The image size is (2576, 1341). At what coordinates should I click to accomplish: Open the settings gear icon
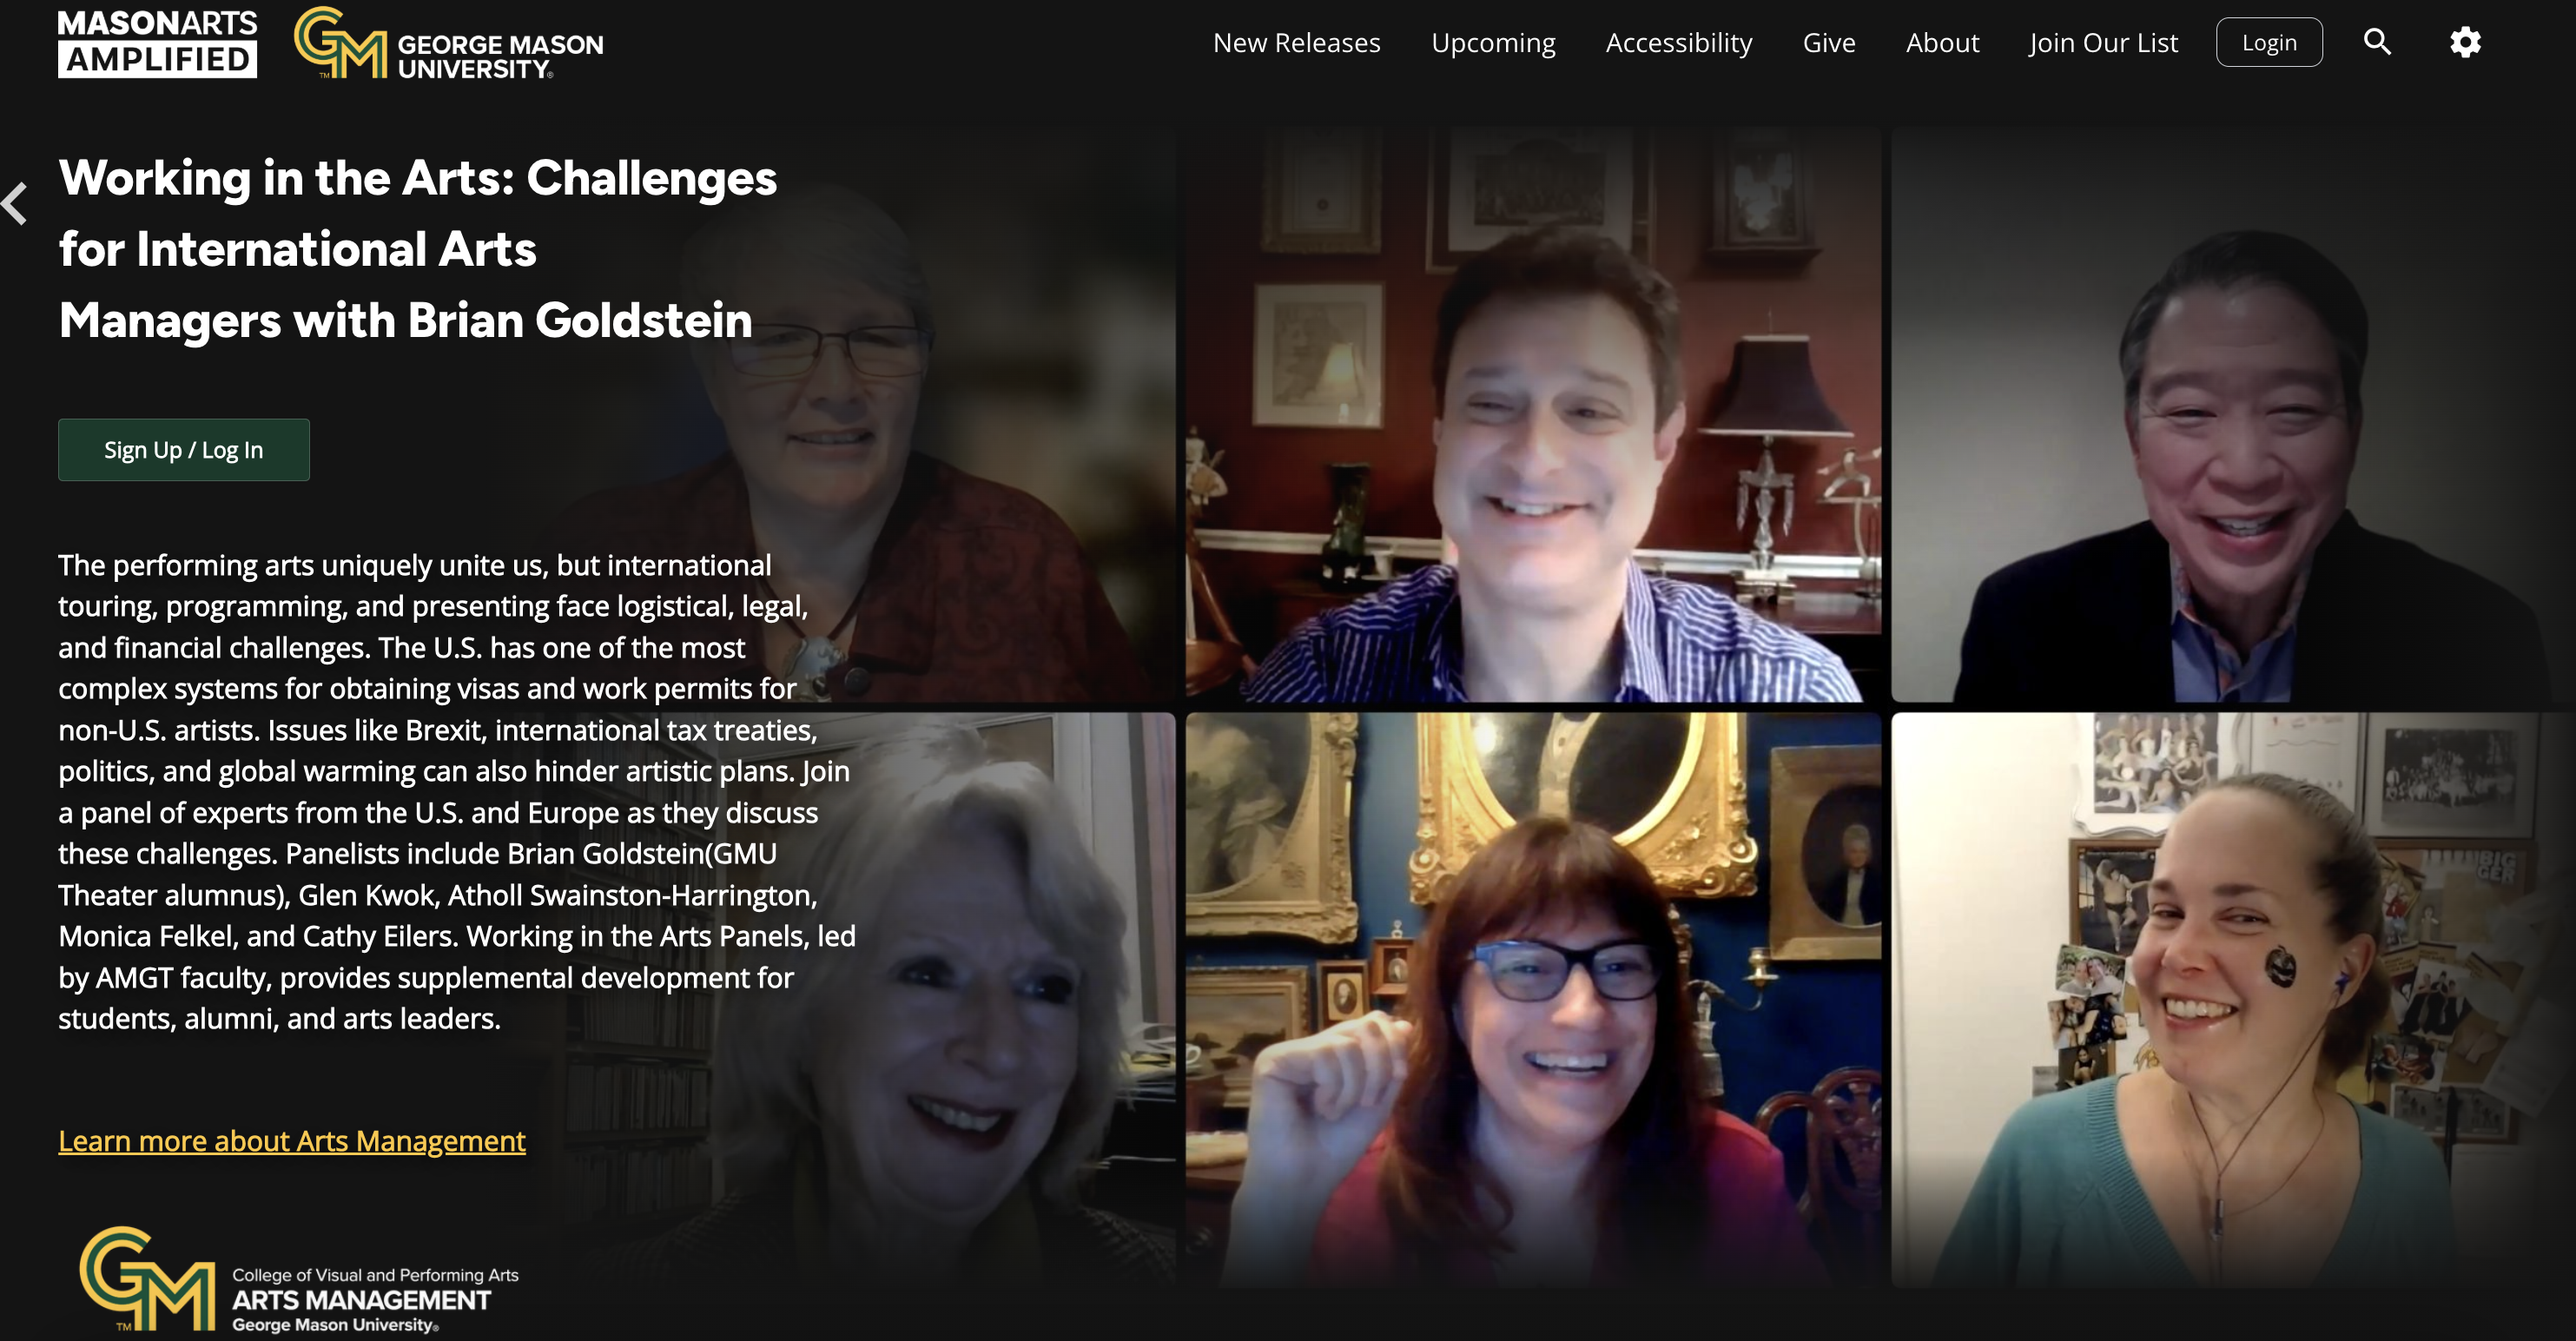click(2465, 42)
